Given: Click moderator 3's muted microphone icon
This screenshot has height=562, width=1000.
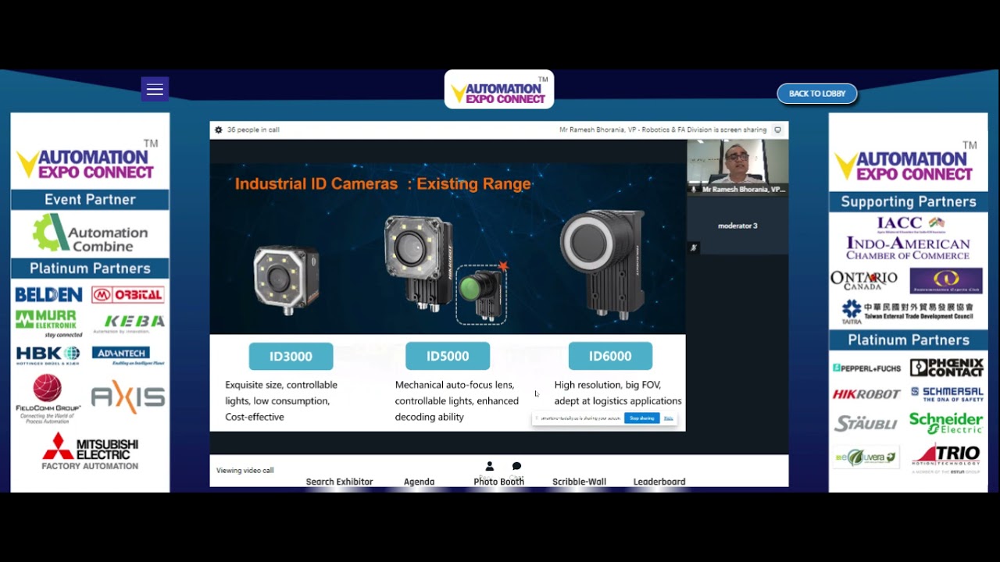Looking at the screenshot, I should point(694,247).
